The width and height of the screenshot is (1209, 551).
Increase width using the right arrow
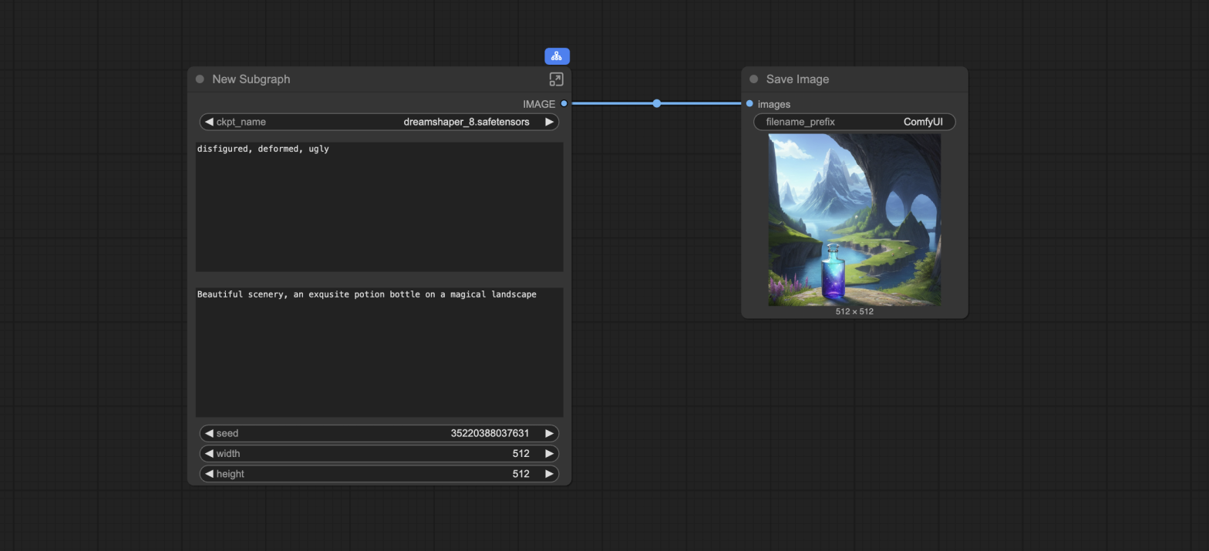(549, 454)
